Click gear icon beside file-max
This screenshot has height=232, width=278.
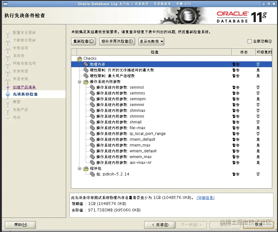[x=92, y=128]
